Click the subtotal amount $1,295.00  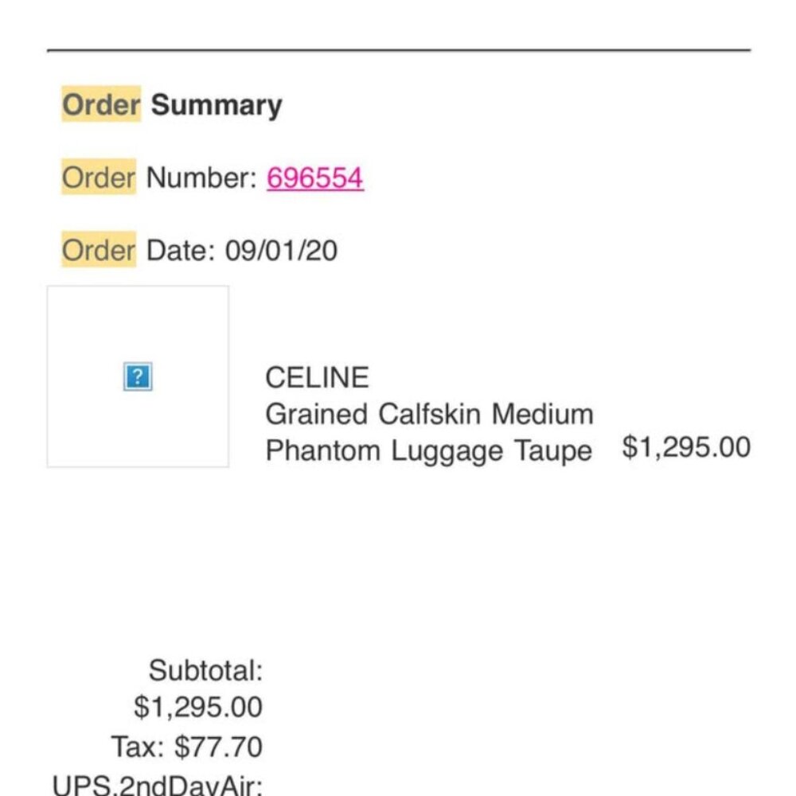[x=198, y=708]
